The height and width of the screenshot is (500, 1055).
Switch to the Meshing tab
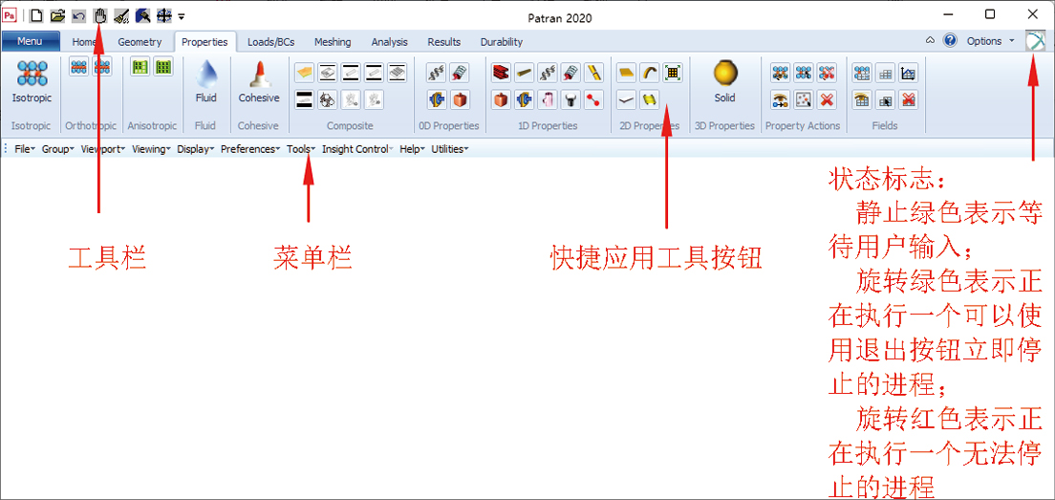tap(333, 42)
